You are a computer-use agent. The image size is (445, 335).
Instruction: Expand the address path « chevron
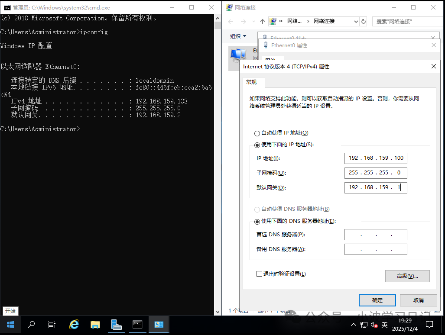coord(281,21)
